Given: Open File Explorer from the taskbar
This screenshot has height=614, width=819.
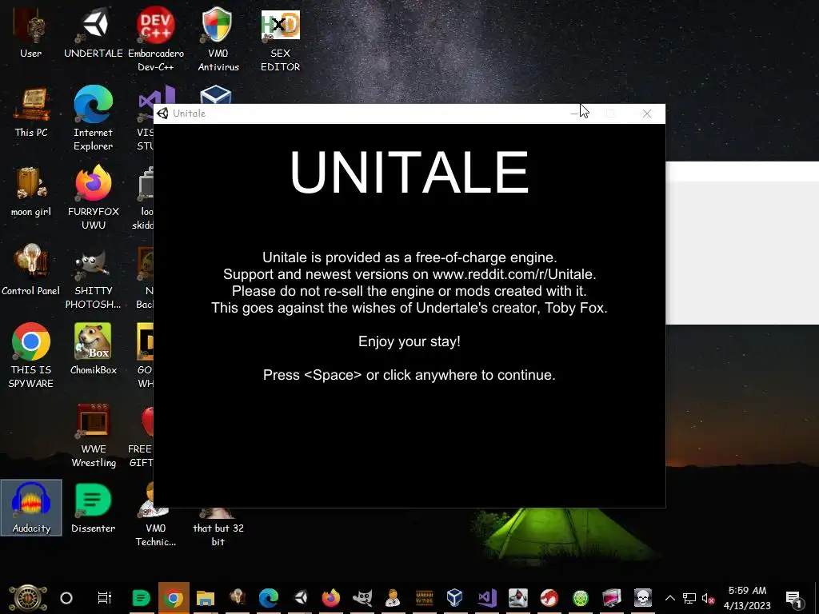Looking at the screenshot, I should click(206, 598).
